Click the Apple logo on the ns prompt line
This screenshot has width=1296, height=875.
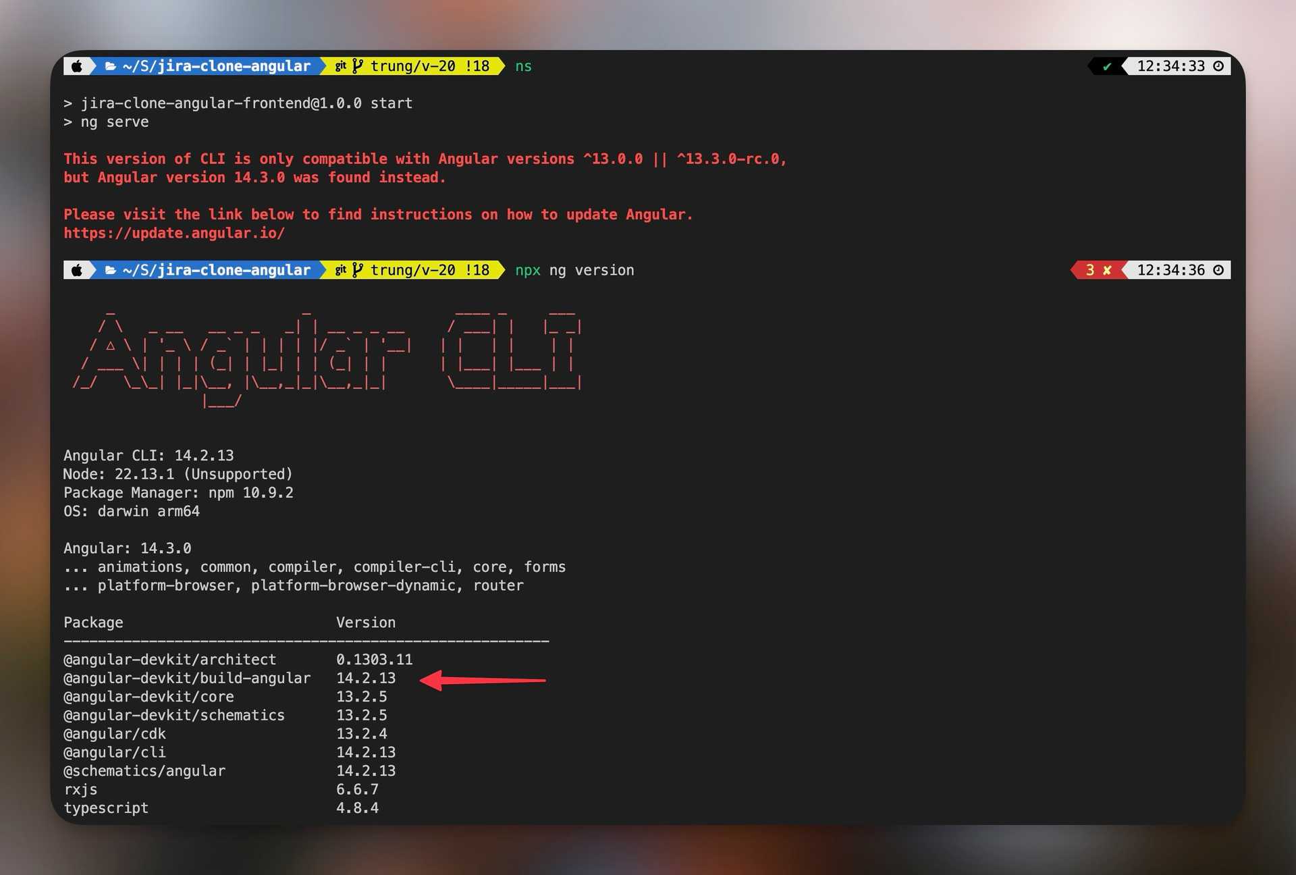77,66
